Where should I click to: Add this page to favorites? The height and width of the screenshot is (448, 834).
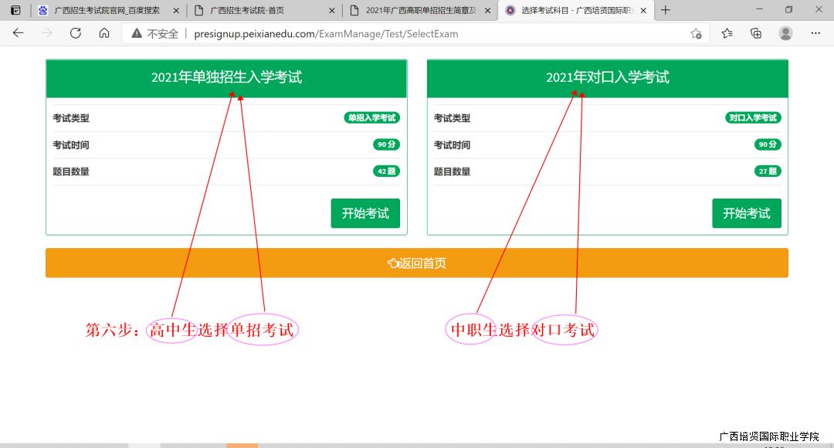tap(696, 33)
